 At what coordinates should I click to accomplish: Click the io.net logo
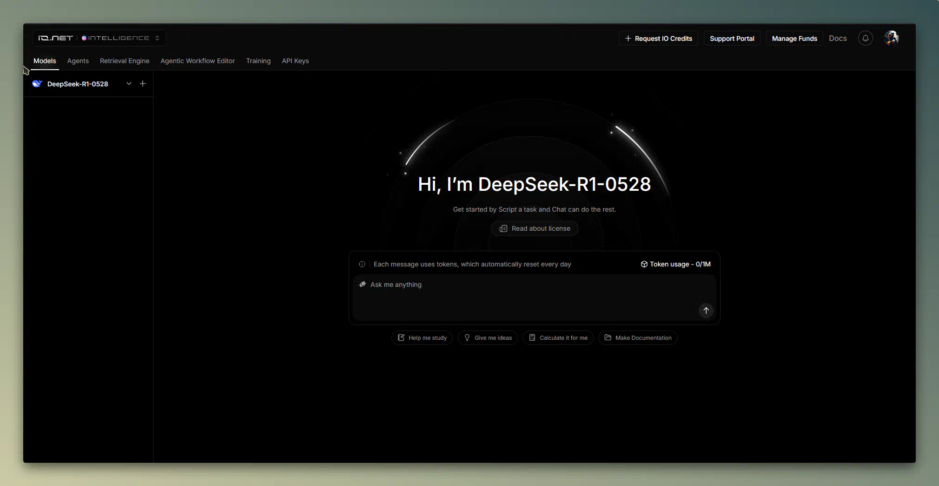55,38
